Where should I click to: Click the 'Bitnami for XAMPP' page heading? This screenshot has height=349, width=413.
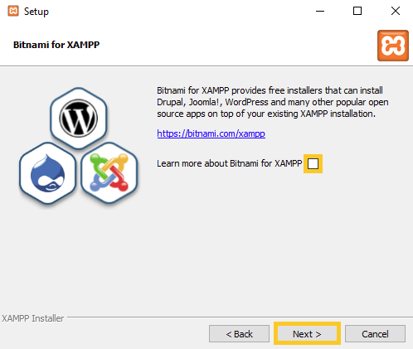point(56,45)
